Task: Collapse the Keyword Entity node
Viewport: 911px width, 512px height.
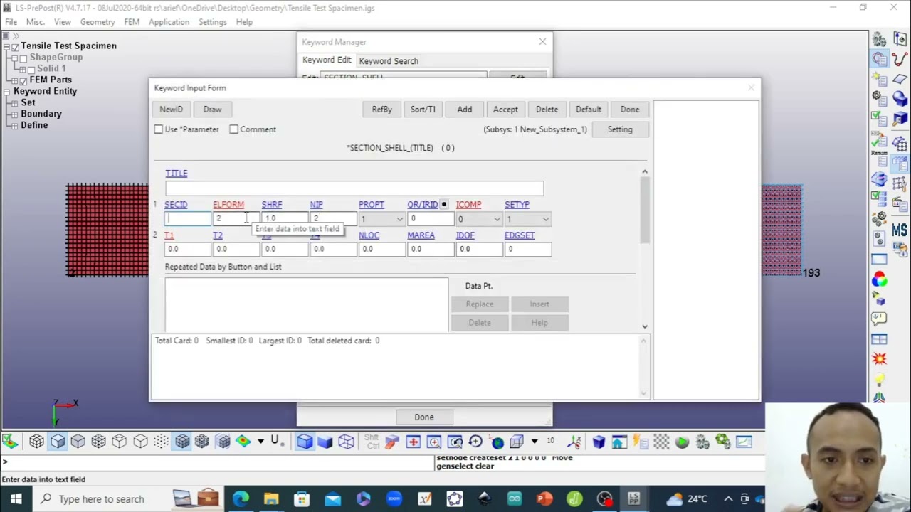Action: tap(6, 92)
